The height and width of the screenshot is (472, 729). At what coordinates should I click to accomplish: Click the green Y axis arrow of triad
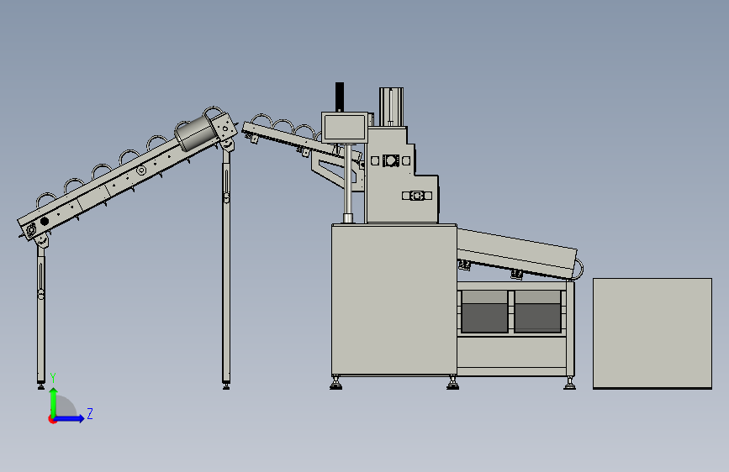click(53, 401)
